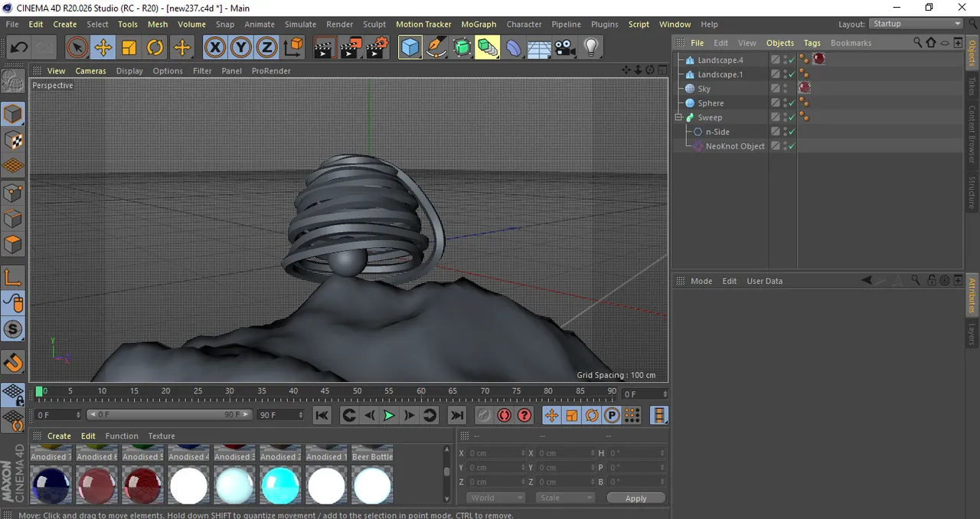Viewport: 980px width, 519px height.
Task: Add a camera object
Action: (x=565, y=48)
